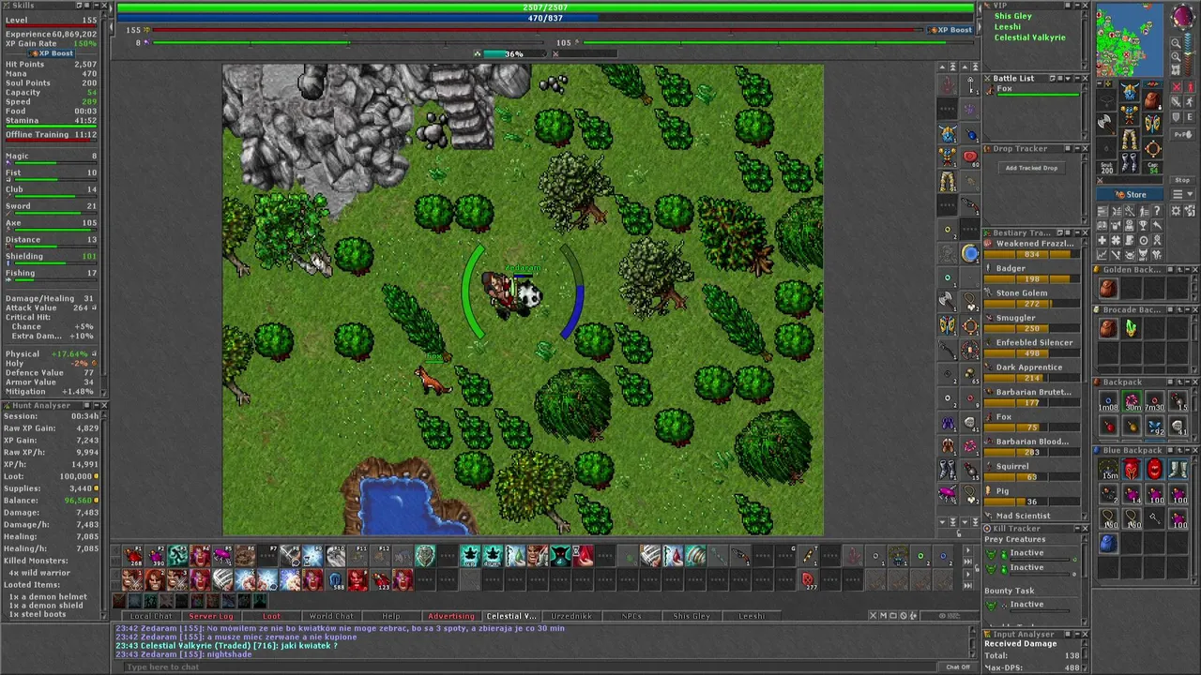This screenshot has height=675, width=1201.
Task: Select the horned helmet equipment slot
Action: click(1130, 92)
